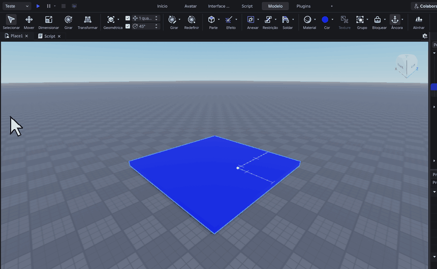Switch to the Script ribbon tab
The width and height of the screenshot is (437, 269).
point(247,6)
